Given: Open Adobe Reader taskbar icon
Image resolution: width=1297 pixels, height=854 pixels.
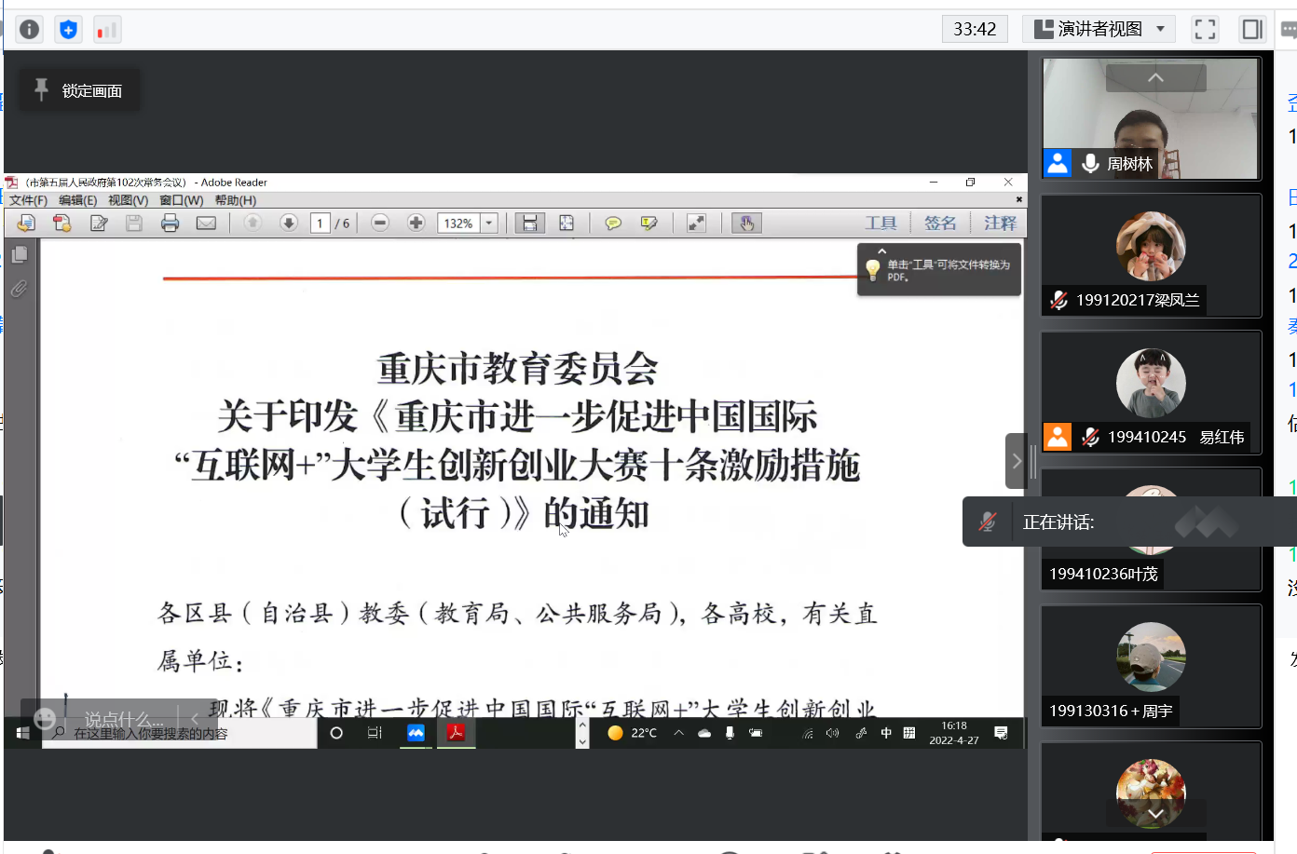Looking at the screenshot, I should click(456, 733).
